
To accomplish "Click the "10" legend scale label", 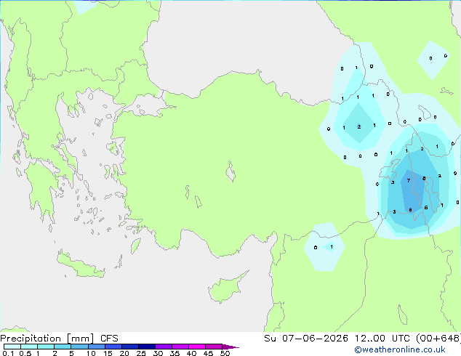I will [91, 353].
